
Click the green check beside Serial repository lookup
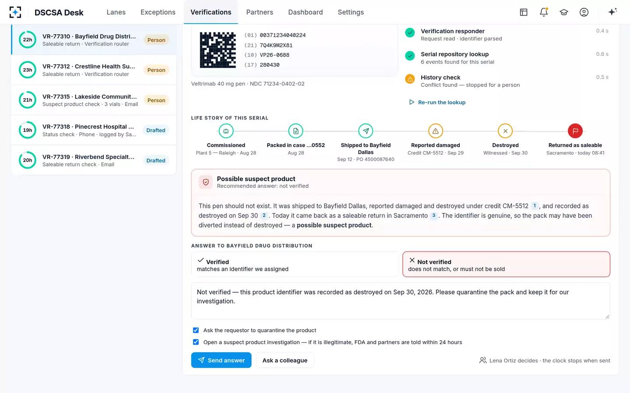pos(410,56)
